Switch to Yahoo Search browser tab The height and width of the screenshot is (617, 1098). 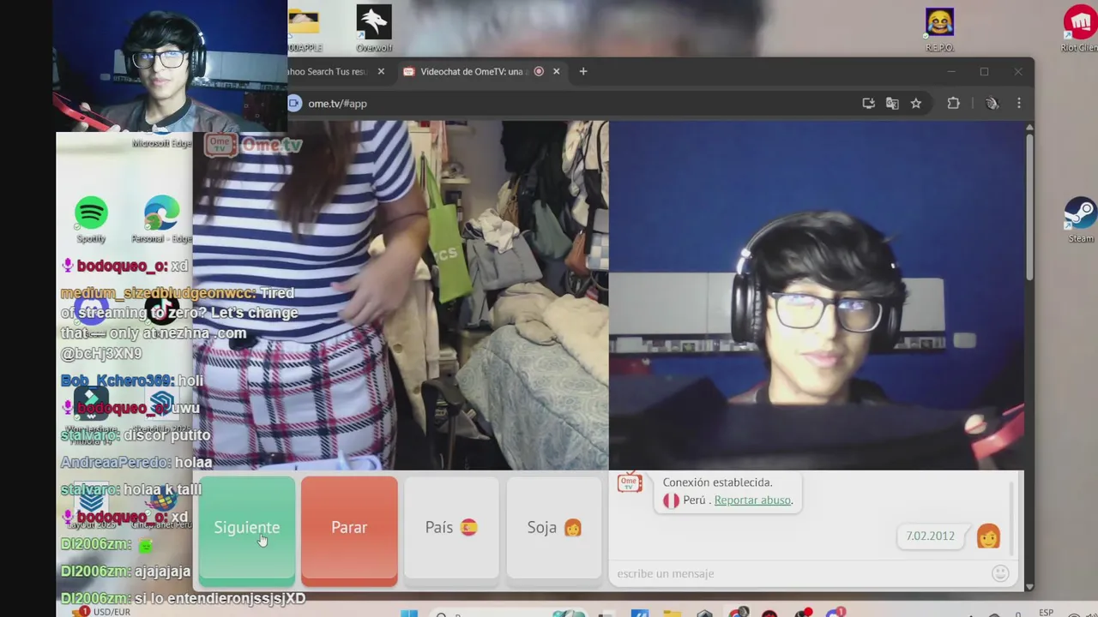click(329, 72)
